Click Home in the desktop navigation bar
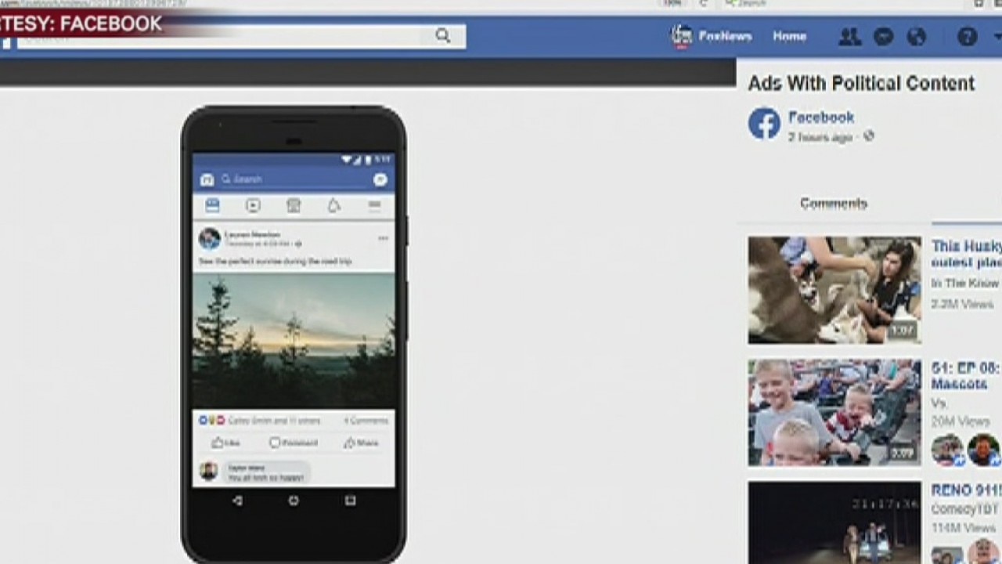Viewport: 1002px width, 564px height. 790,36
